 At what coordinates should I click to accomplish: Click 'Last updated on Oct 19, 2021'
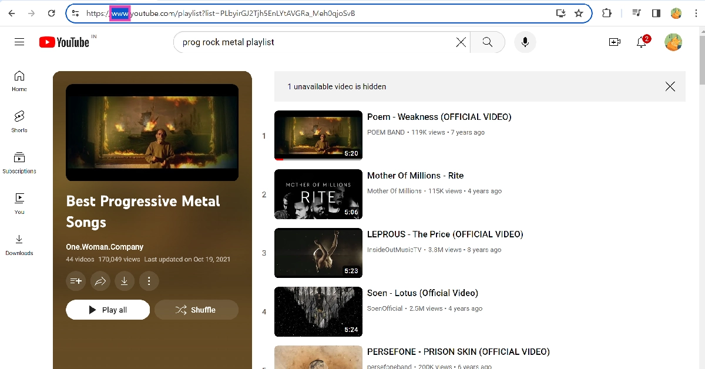(x=187, y=259)
